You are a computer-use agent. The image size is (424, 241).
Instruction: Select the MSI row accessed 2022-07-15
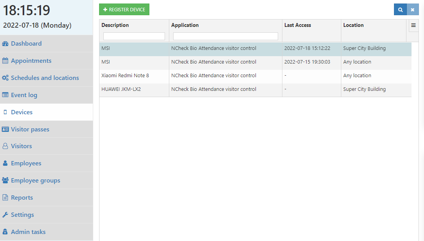(255, 62)
